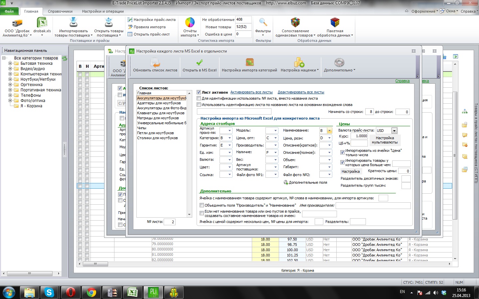
Task: Open Настройка наценки coins icon
Action: [299, 62]
